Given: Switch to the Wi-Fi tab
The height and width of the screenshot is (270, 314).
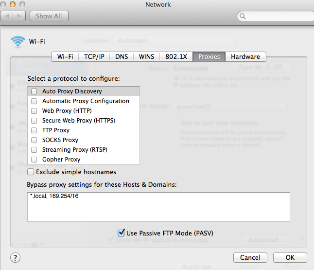Looking at the screenshot, I should (65, 57).
